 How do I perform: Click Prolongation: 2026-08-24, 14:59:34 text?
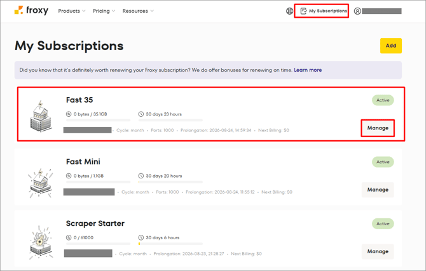[216, 130]
